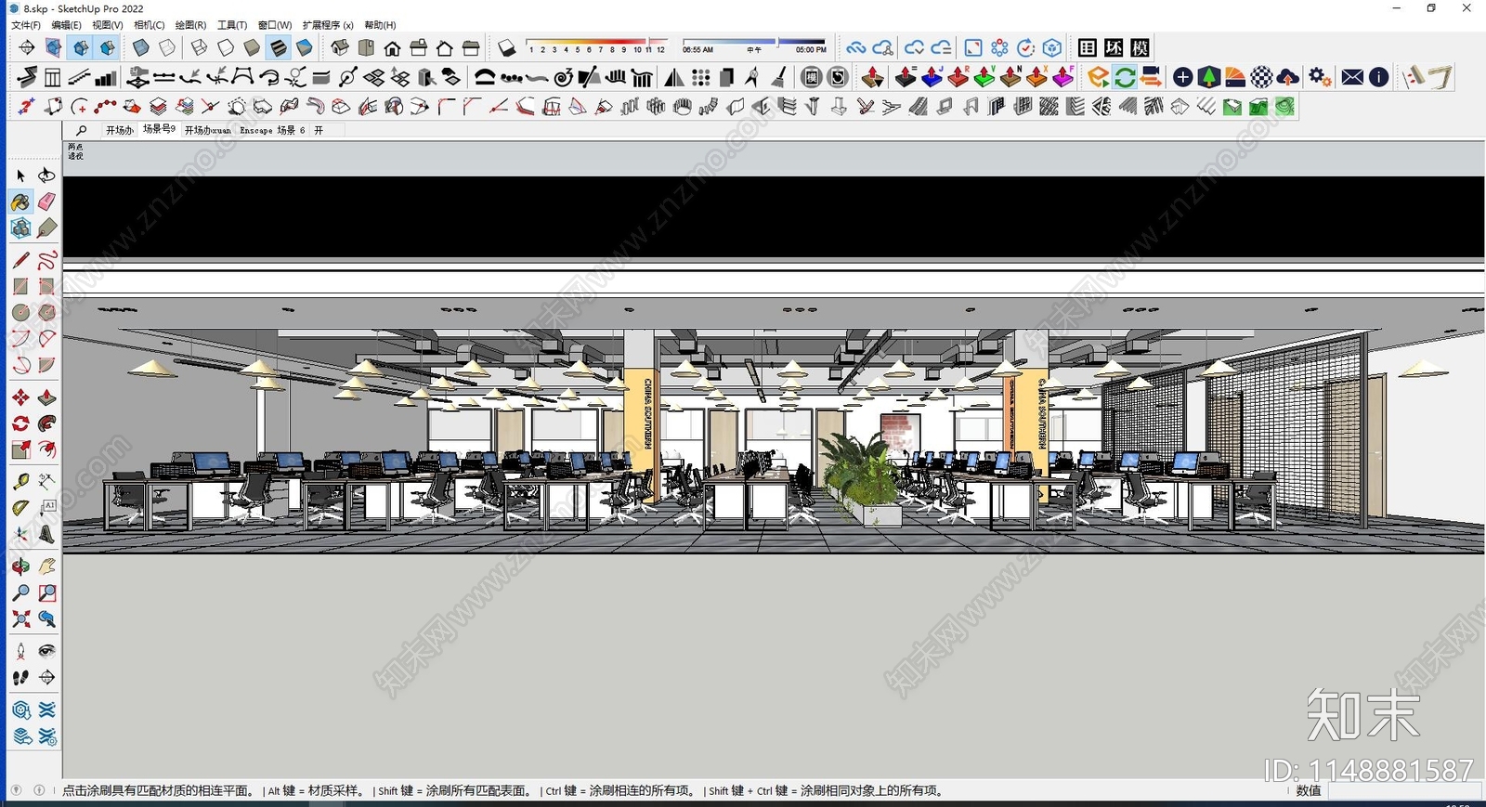Switch to 开场办xuan scene tab
The image size is (1486, 807).
(208, 131)
